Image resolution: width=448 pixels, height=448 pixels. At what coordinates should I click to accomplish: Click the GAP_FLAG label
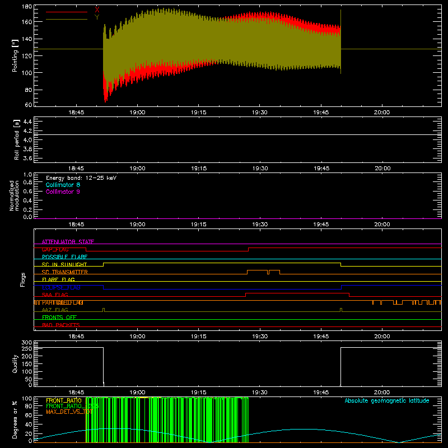point(55,249)
